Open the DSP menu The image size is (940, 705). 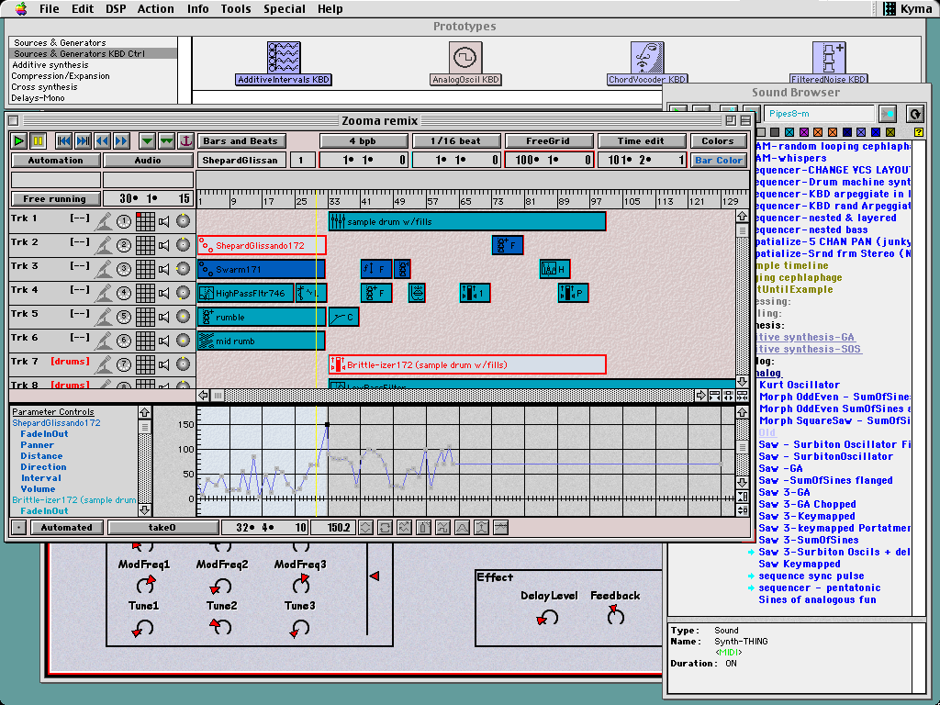(116, 9)
